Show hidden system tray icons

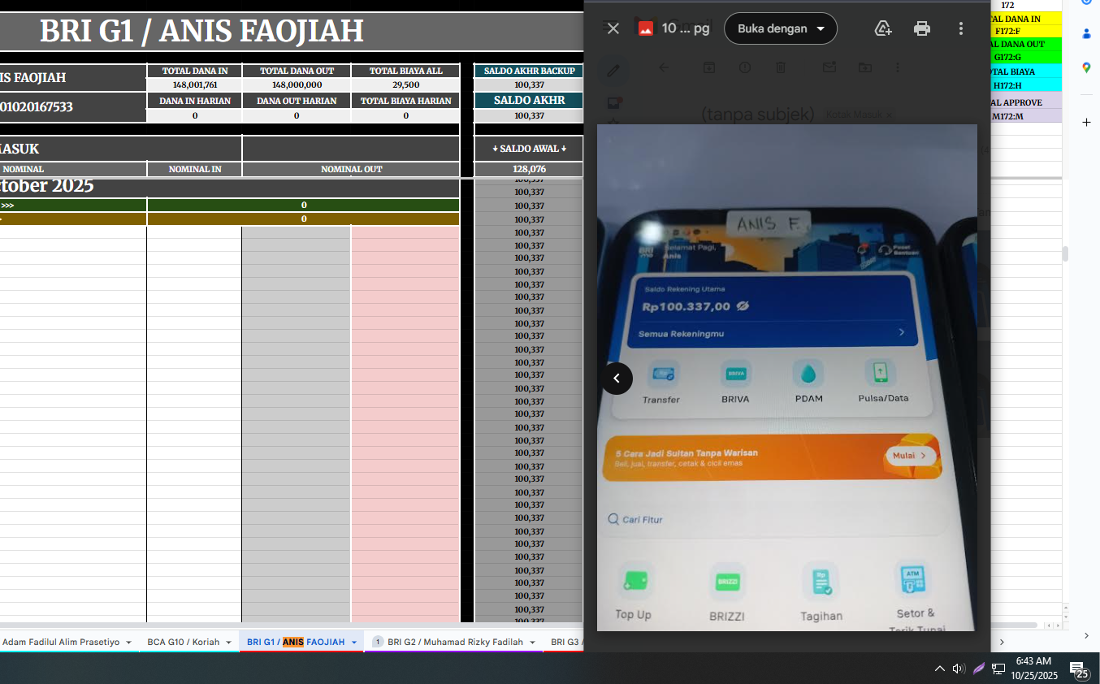pos(940,669)
